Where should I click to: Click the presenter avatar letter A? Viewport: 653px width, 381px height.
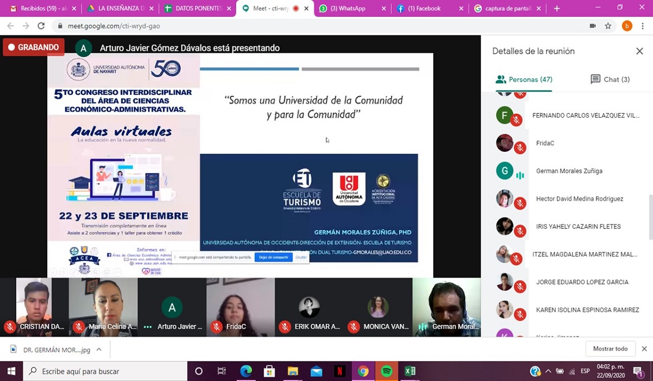click(83, 48)
